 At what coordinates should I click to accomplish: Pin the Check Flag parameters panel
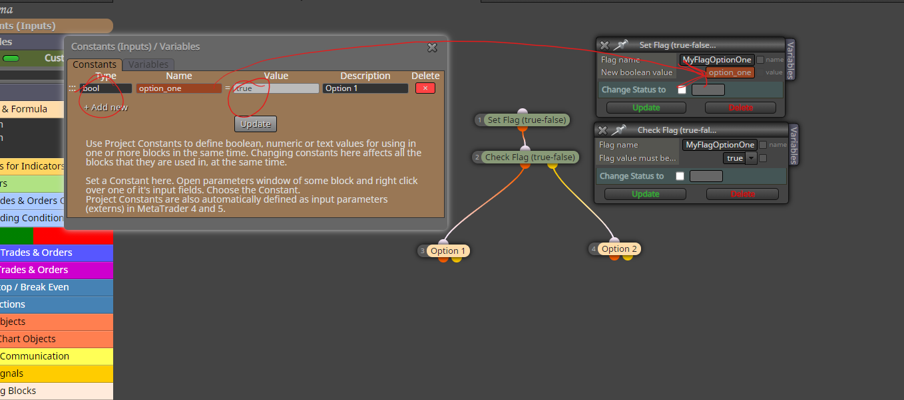tap(618, 130)
